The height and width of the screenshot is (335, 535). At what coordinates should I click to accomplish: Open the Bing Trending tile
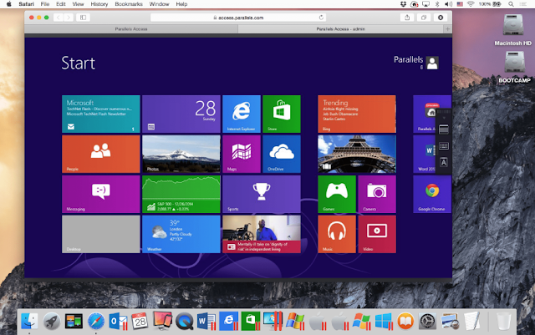(357, 114)
